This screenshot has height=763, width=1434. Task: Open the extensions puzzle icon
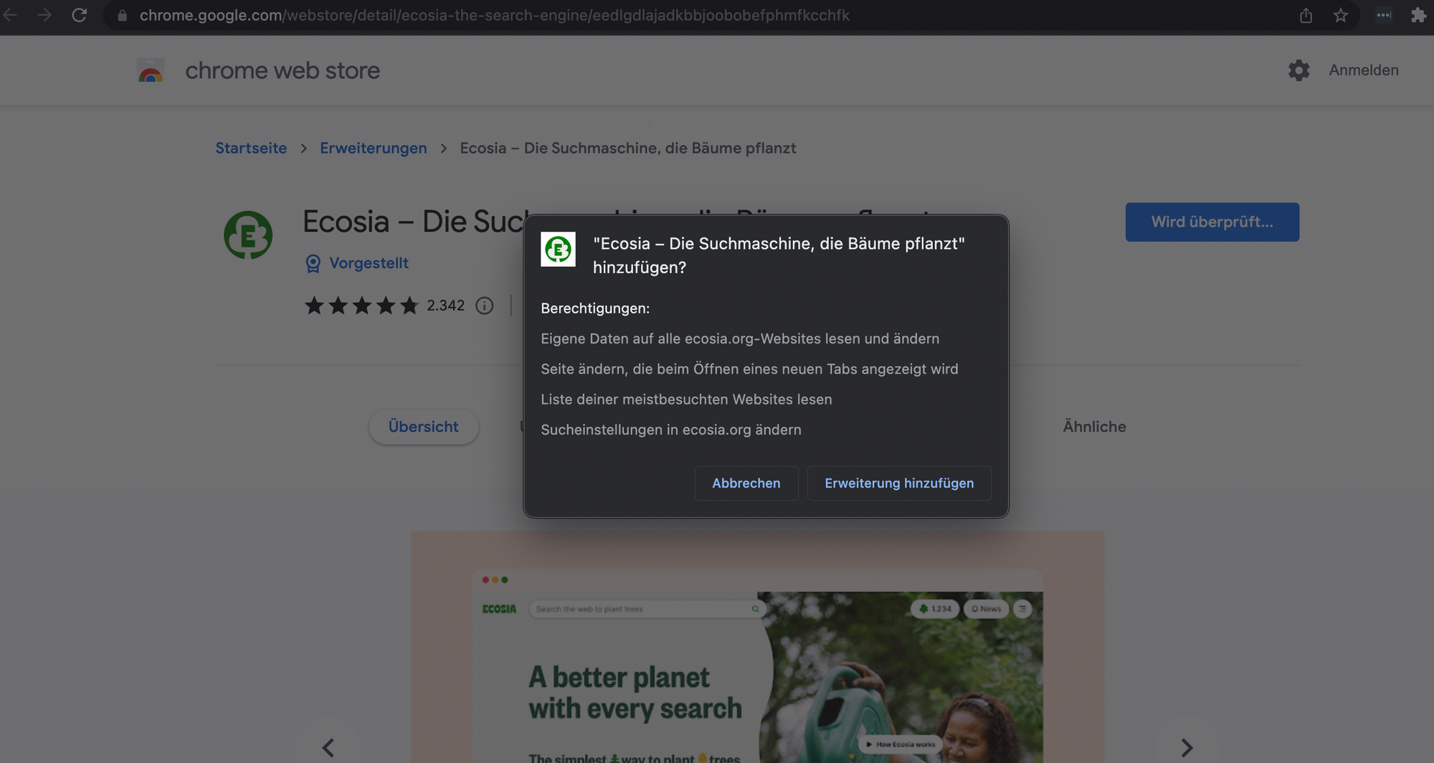[x=1418, y=15]
